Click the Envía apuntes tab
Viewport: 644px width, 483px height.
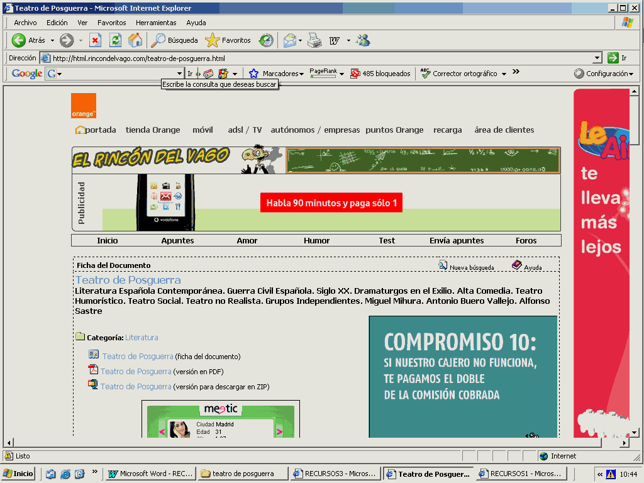click(457, 241)
